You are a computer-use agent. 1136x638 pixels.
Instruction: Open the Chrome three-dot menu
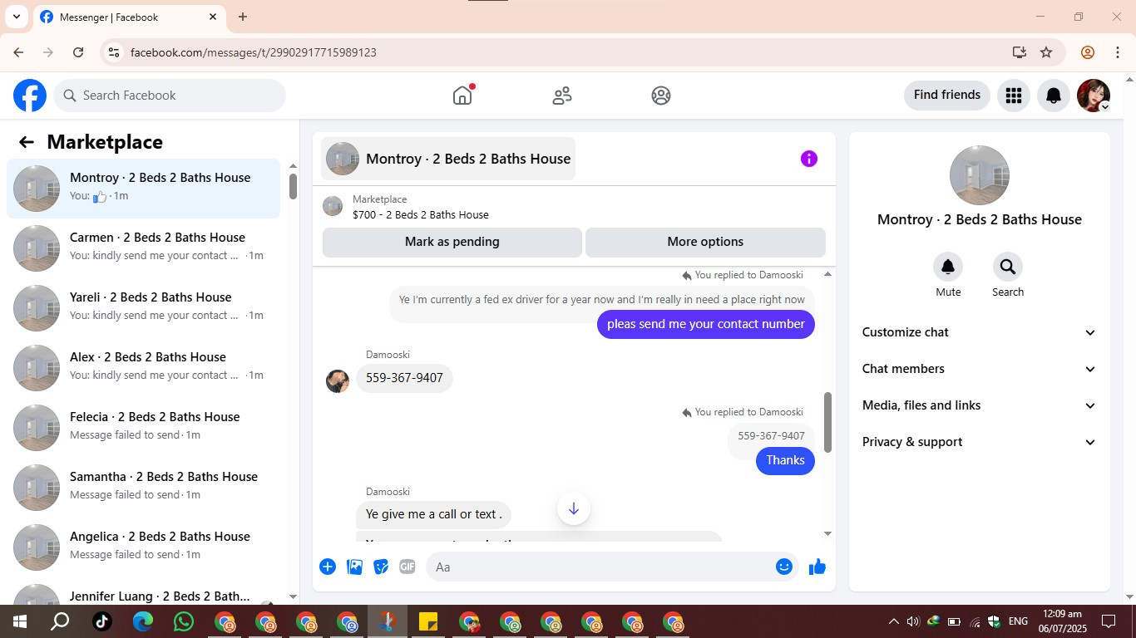tap(1118, 52)
